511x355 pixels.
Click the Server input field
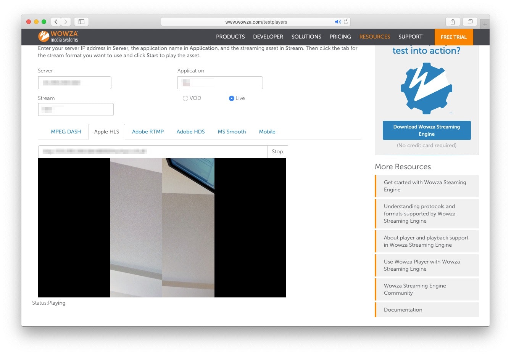tap(75, 83)
